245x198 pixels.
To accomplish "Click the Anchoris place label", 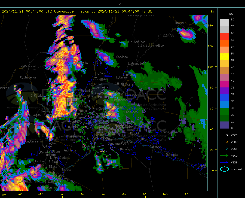I will (x=70, y=151).
